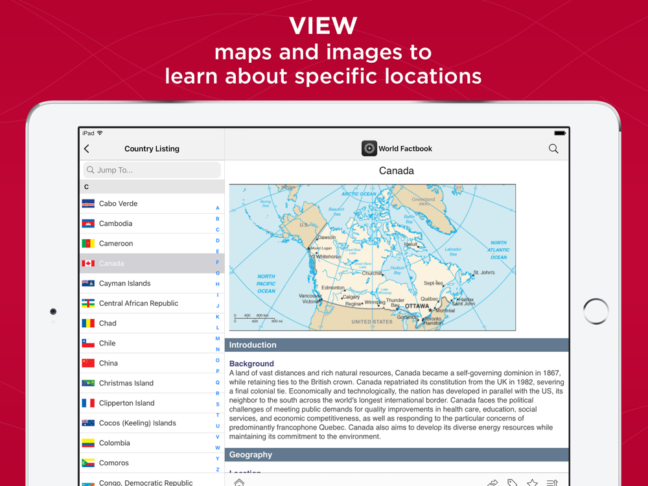Jump to letter U in index
The height and width of the screenshot is (486, 648).
[x=217, y=426]
